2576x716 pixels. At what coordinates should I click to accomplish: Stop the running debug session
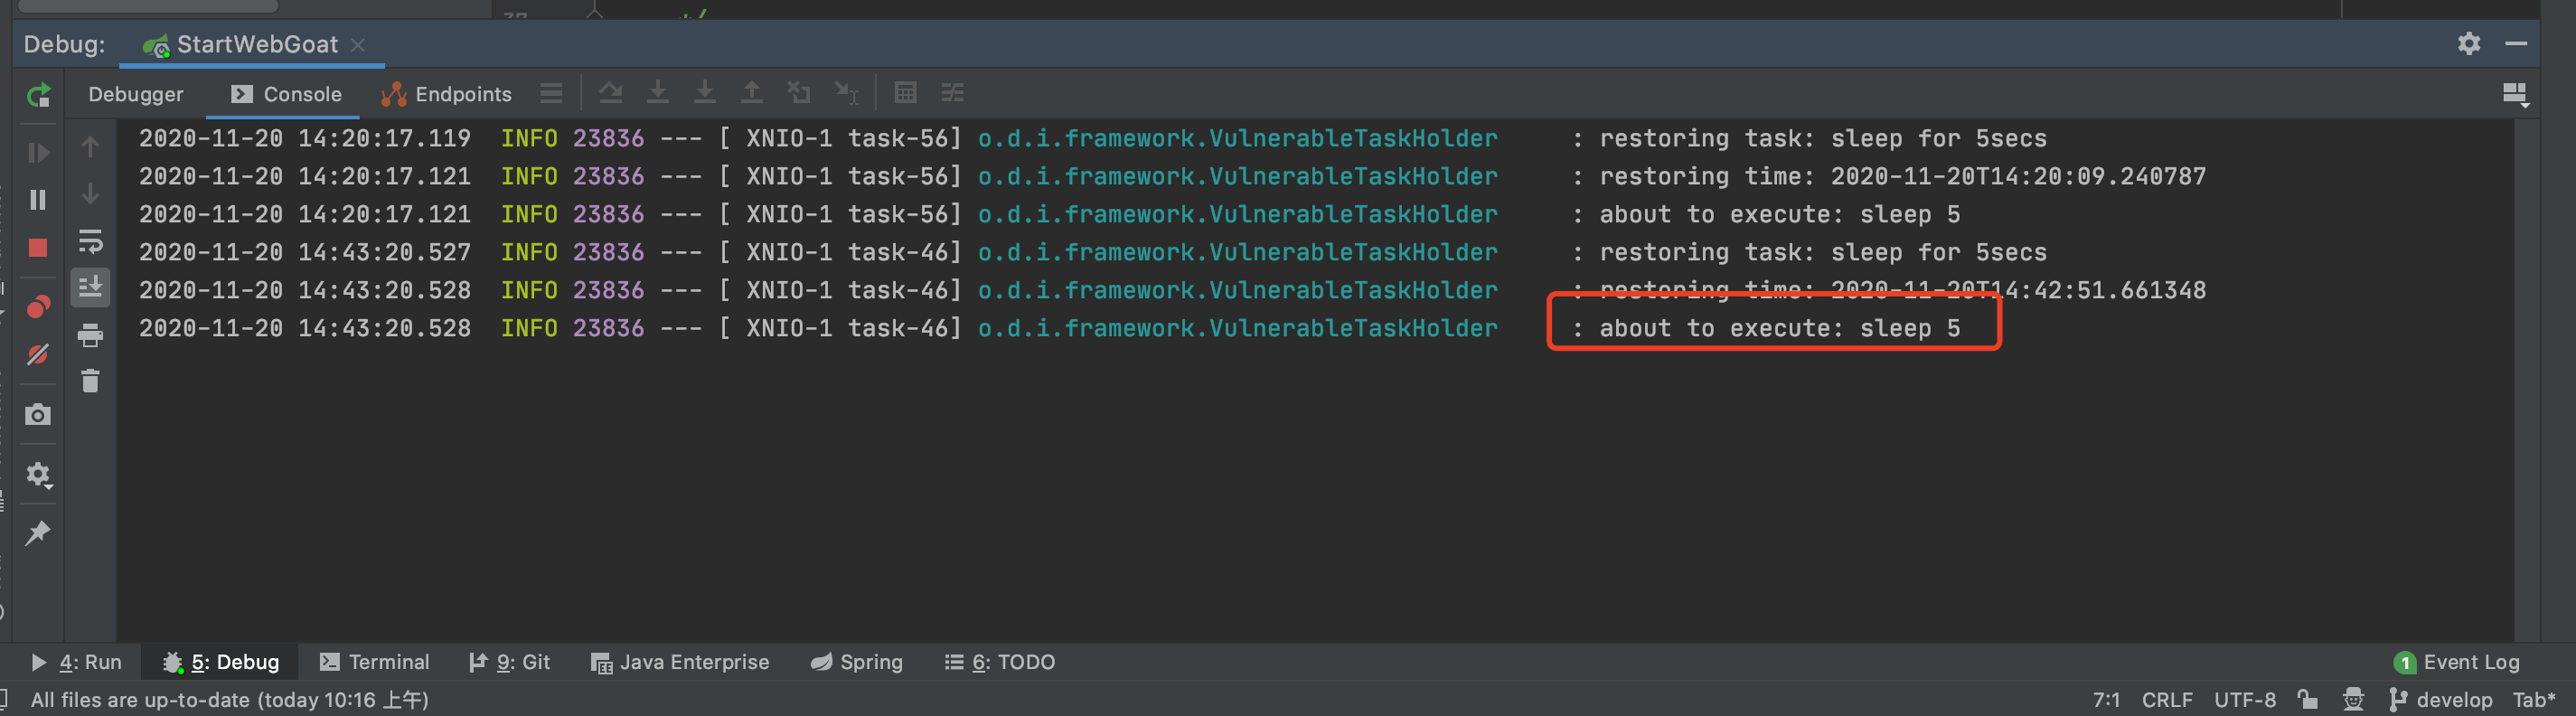tap(38, 248)
